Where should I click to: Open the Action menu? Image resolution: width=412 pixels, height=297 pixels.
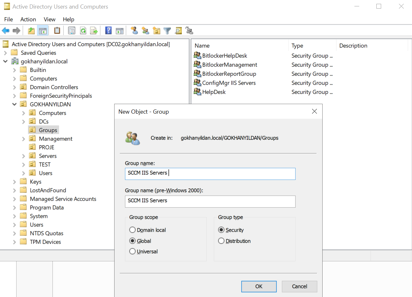tap(28, 19)
